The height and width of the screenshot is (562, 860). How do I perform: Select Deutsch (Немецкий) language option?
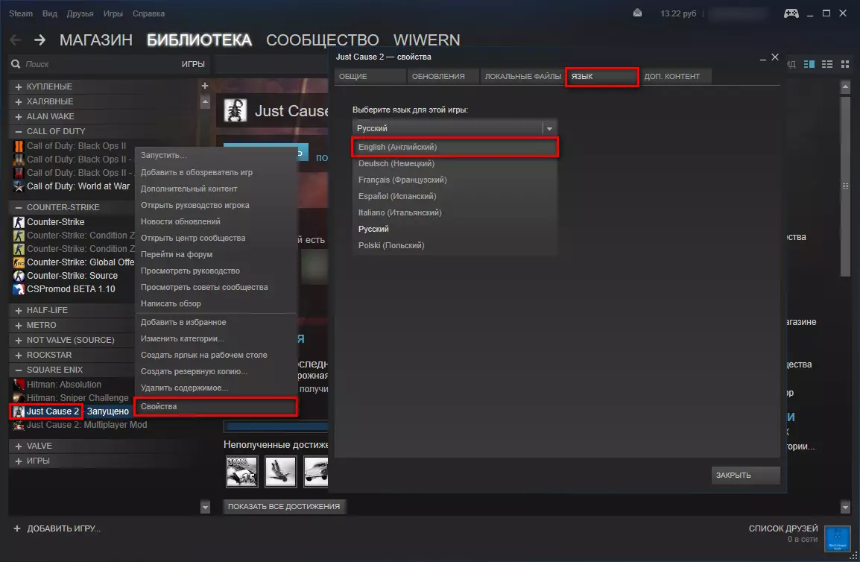pyautogui.click(x=455, y=163)
